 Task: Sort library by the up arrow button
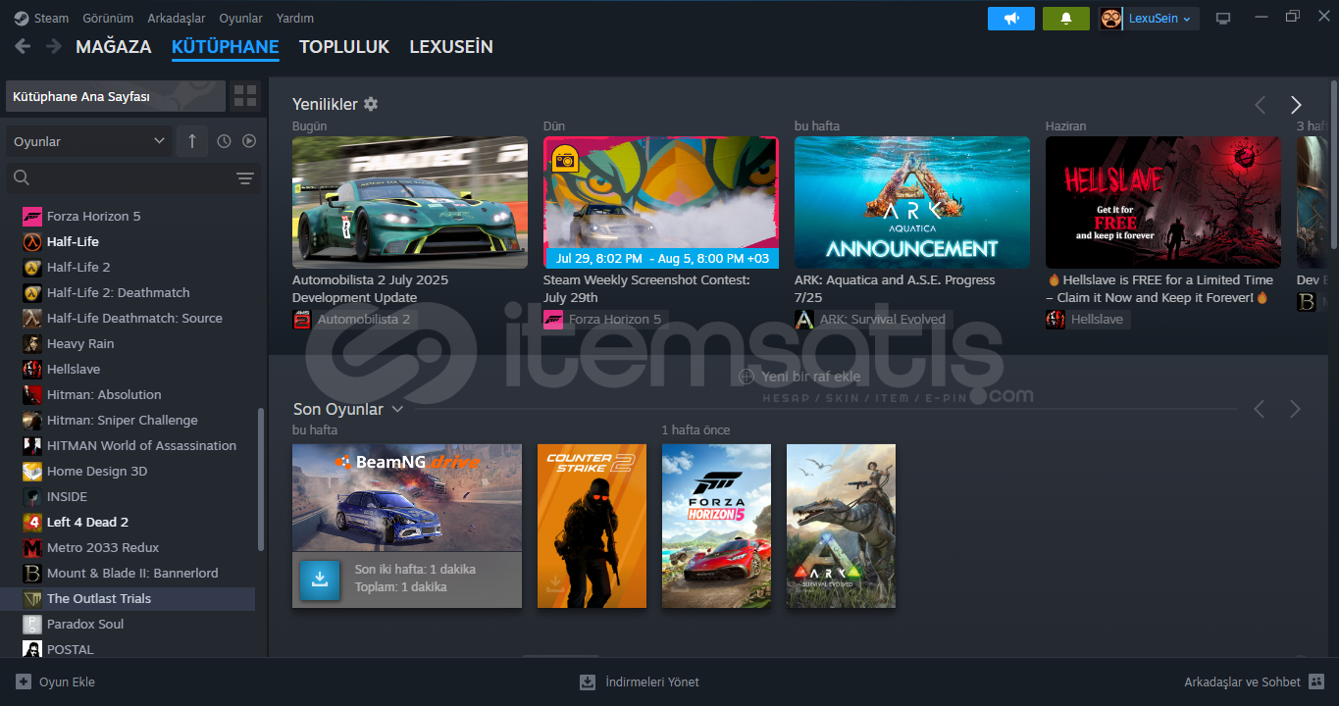pyautogui.click(x=191, y=141)
